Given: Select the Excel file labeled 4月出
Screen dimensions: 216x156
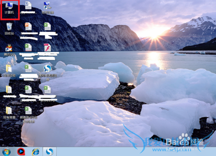Looking at the screenshot, I should click(x=28, y=110).
